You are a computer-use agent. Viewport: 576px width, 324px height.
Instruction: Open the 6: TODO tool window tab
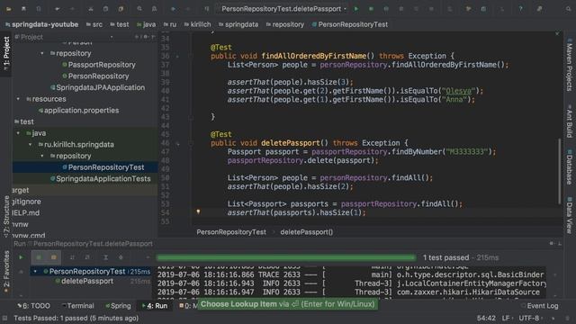[33, 306]
